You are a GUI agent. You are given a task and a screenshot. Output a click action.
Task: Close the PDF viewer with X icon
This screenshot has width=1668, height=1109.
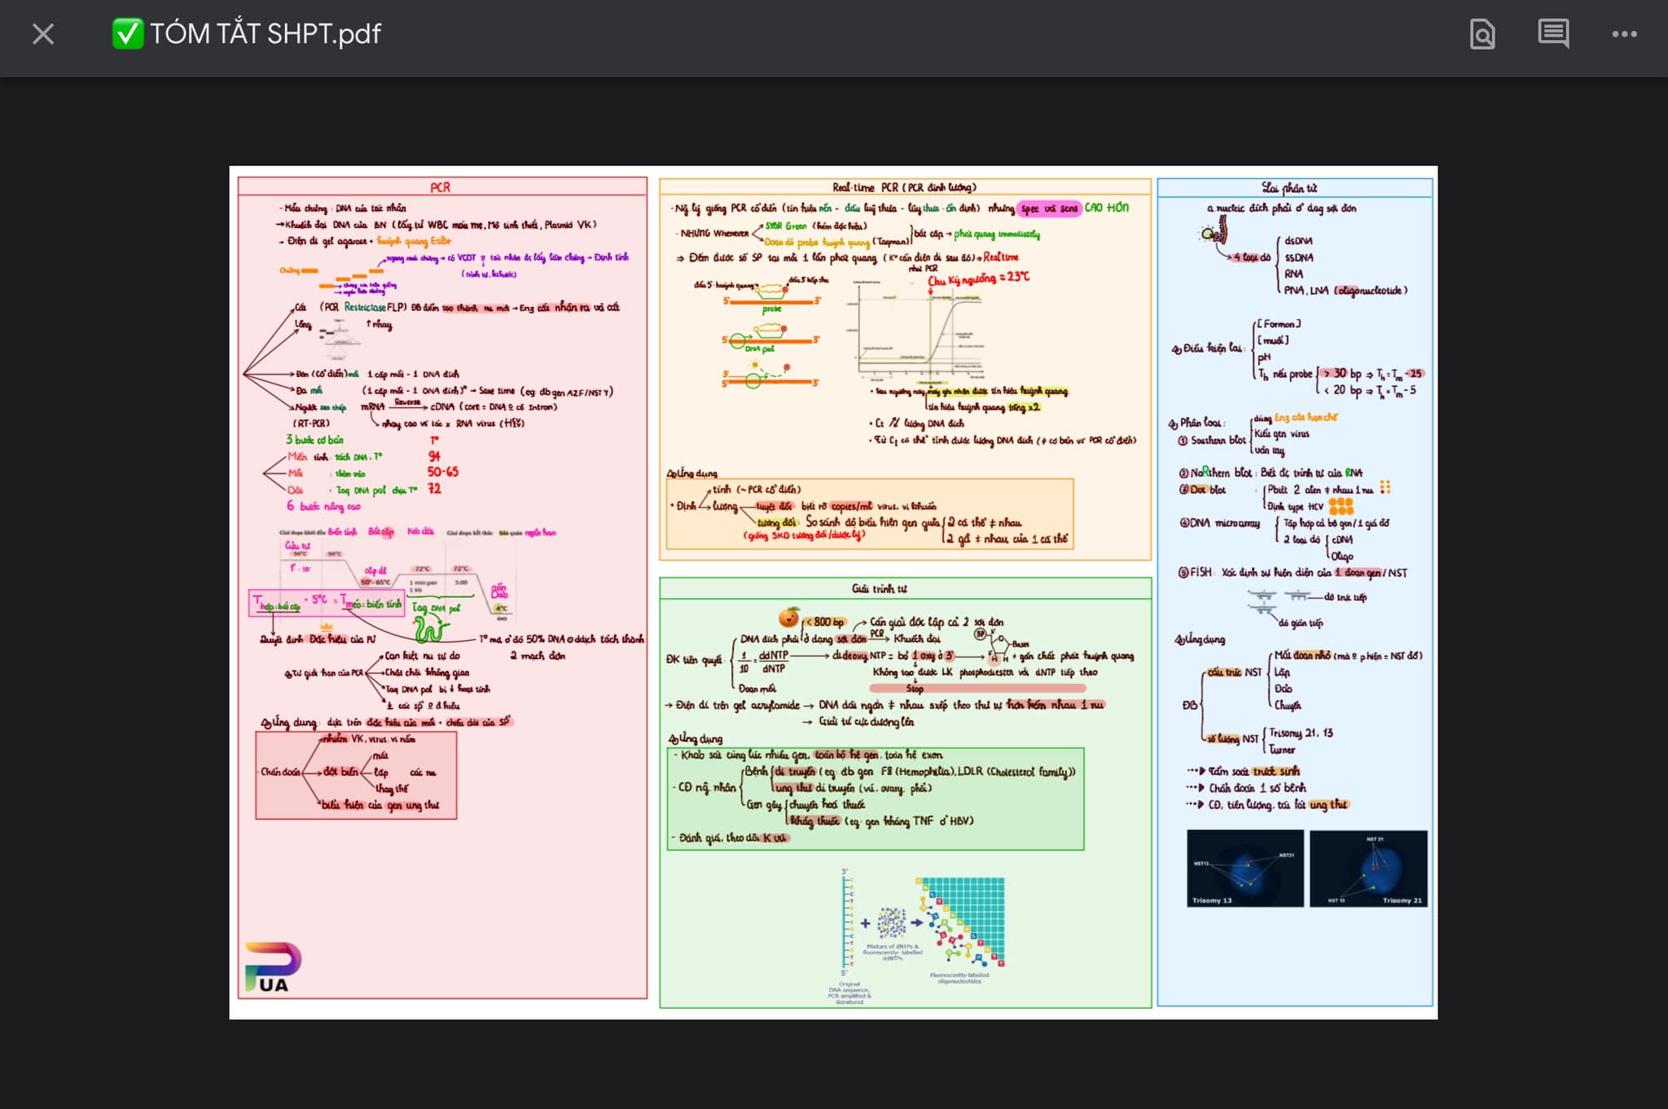click(x=43, y=34)
